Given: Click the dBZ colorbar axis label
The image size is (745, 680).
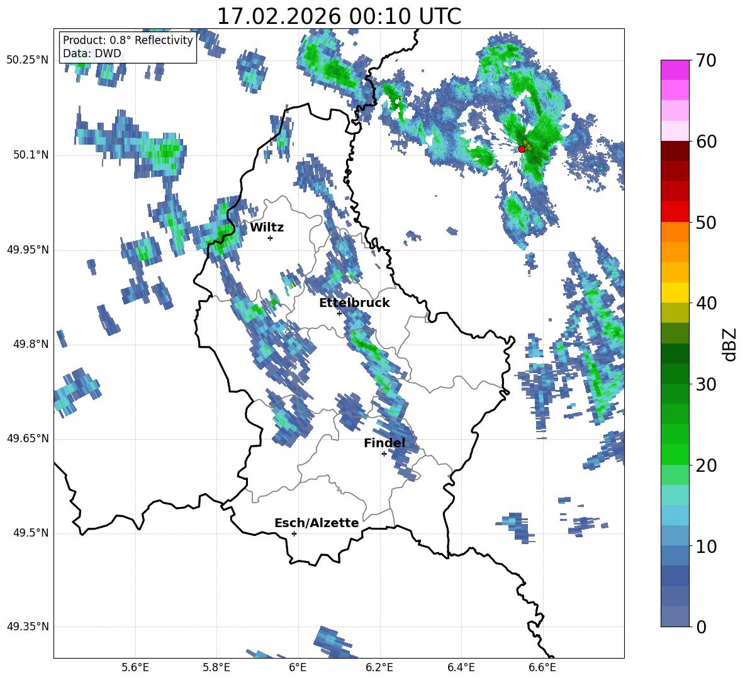Looking at the screenshot, I should [x=731, y=344].
